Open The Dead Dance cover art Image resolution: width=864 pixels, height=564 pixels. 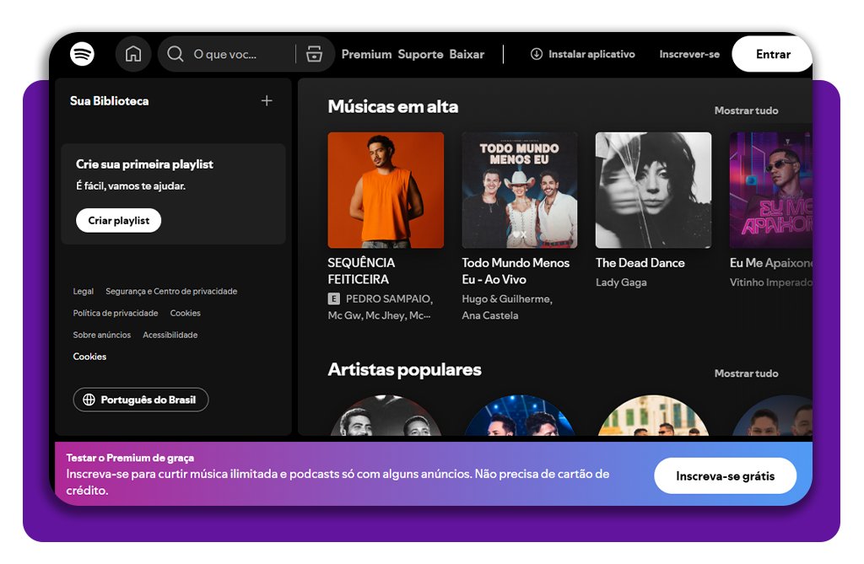654,190
